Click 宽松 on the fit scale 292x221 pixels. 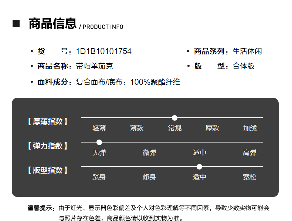[x=249, y=177]
